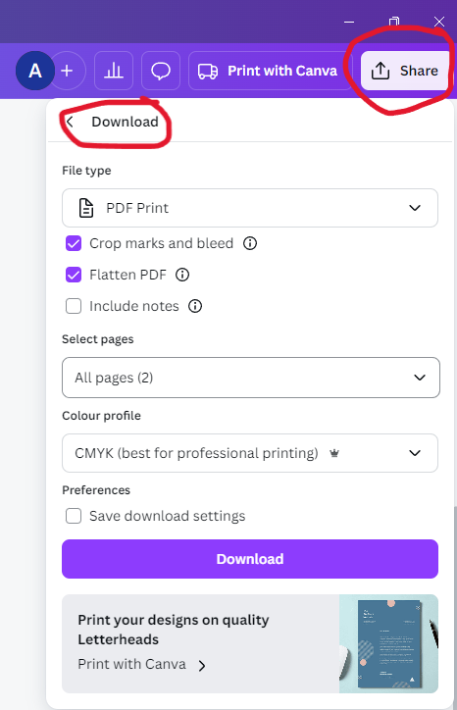Click the Share button
This screenshot has width=457, height=710.
404,71
